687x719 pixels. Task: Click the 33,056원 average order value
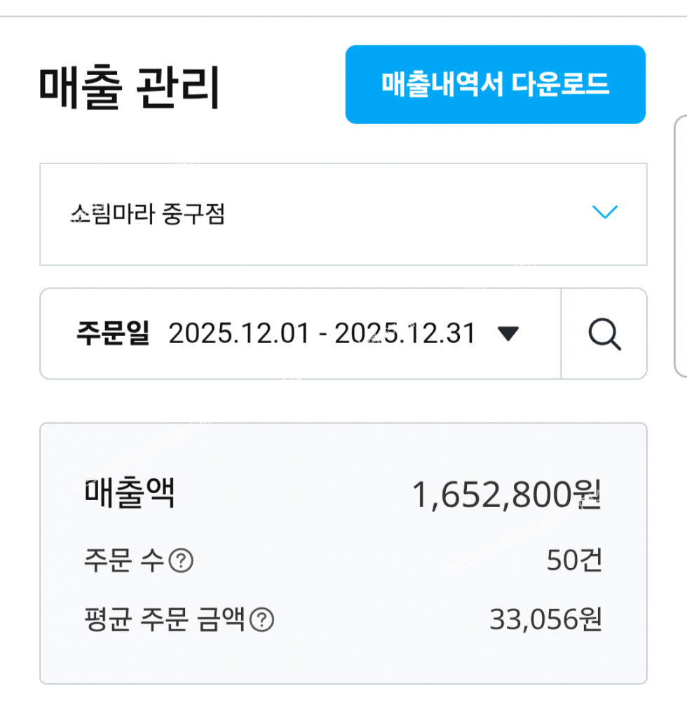coord(545,619)
